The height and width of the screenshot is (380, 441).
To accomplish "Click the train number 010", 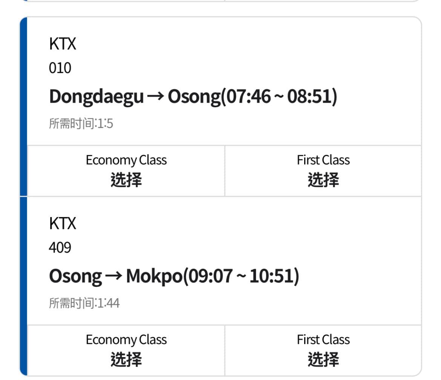I will point(60,68).
